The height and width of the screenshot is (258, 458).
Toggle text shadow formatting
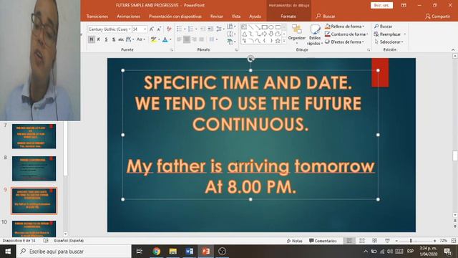tap(114, 39)
